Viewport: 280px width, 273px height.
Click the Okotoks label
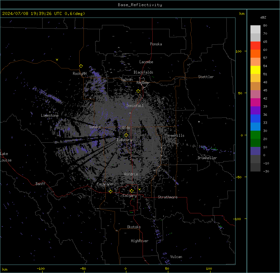click(x=134, y=227)
